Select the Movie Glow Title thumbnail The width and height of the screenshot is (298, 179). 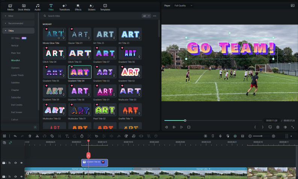54,34
